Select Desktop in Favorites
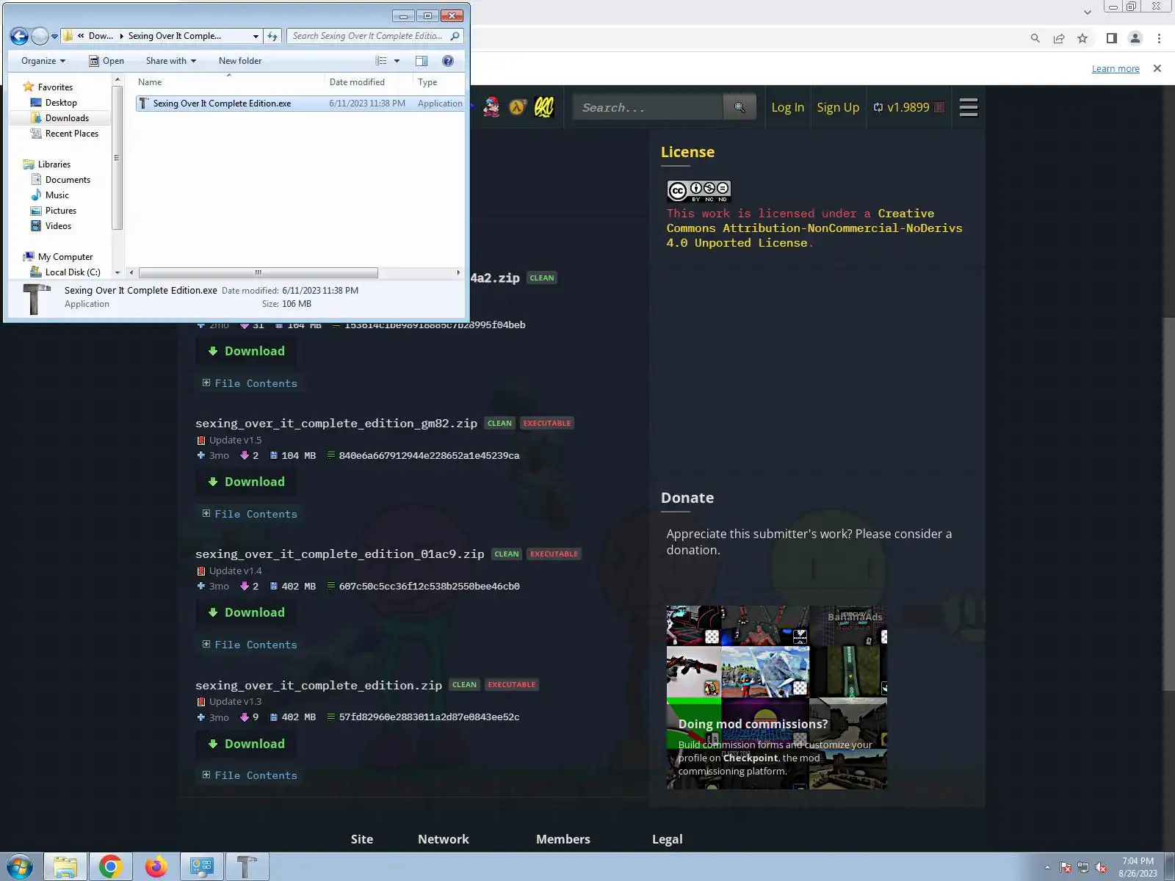The height and width of the screenshot is (881, 1175). tap(61, 103)
